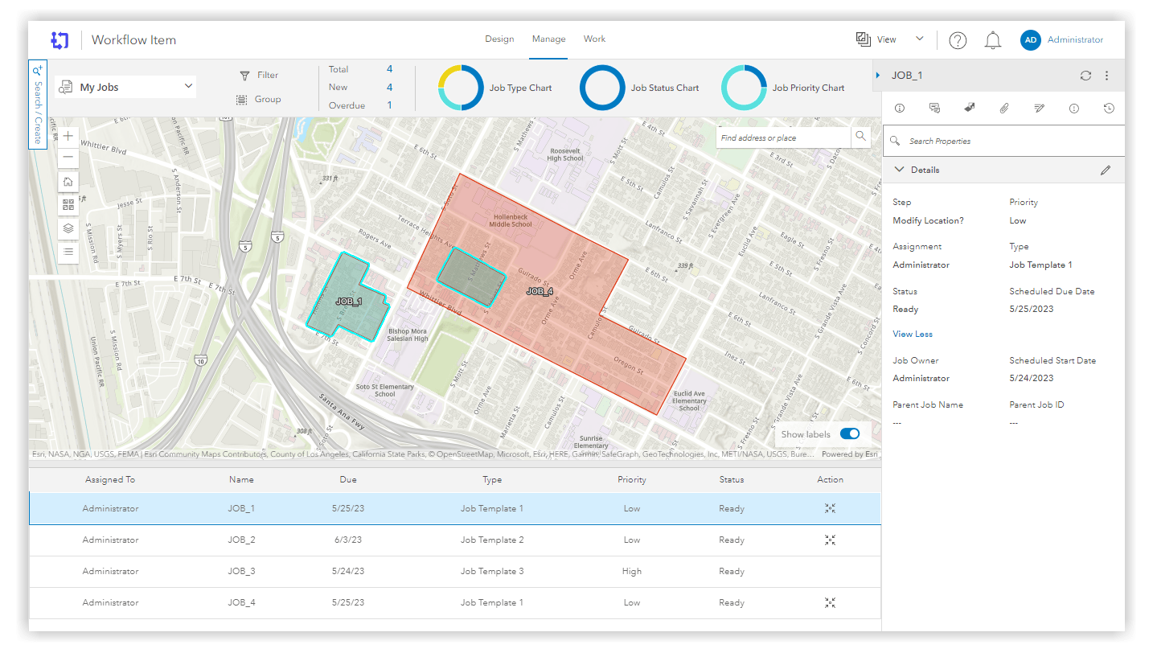
Task: Click the High priority cell
Action: coord(632,571)
